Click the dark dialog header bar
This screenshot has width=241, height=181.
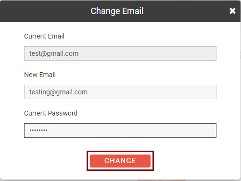pyautogui.click(x=120, y=11)
